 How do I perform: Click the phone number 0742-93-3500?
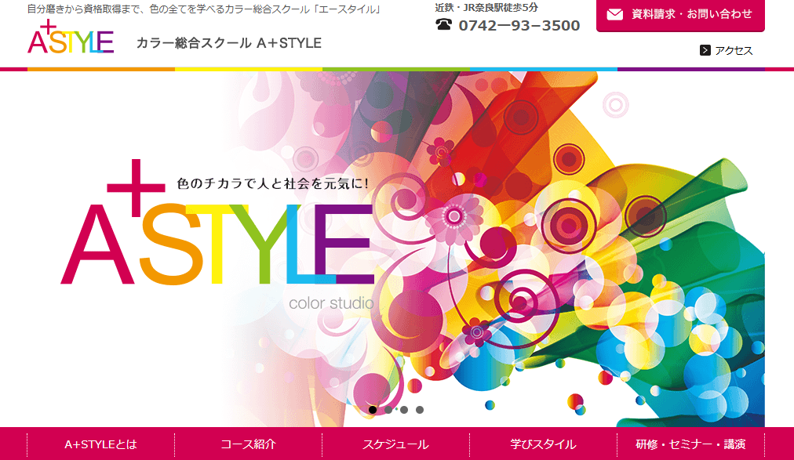point(519,26)
